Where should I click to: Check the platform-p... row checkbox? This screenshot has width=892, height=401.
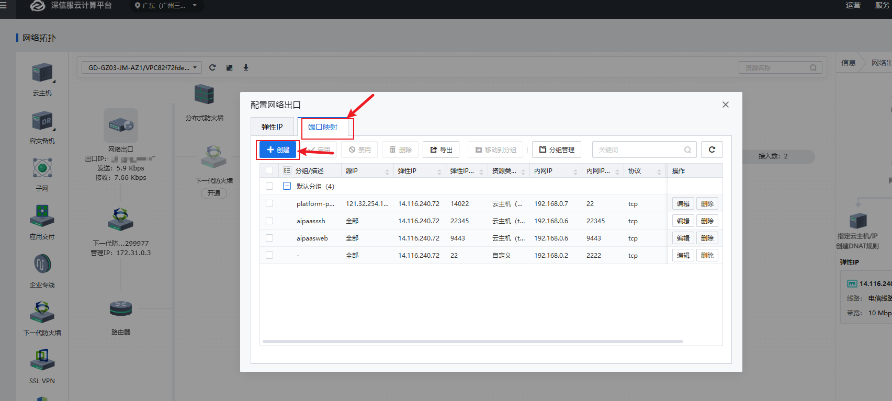click(x=269, y=203)
